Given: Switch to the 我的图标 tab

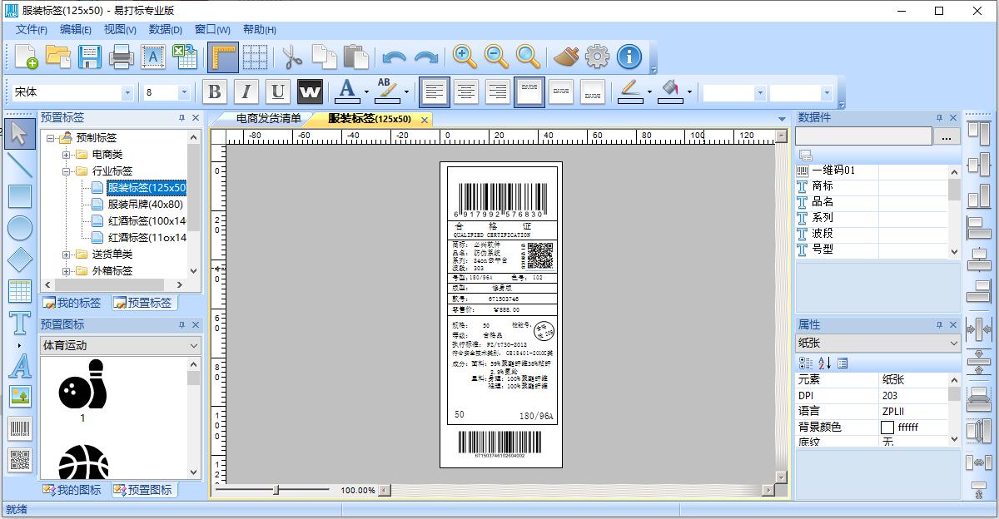Looking at the screenshot, I should [73, 490].
